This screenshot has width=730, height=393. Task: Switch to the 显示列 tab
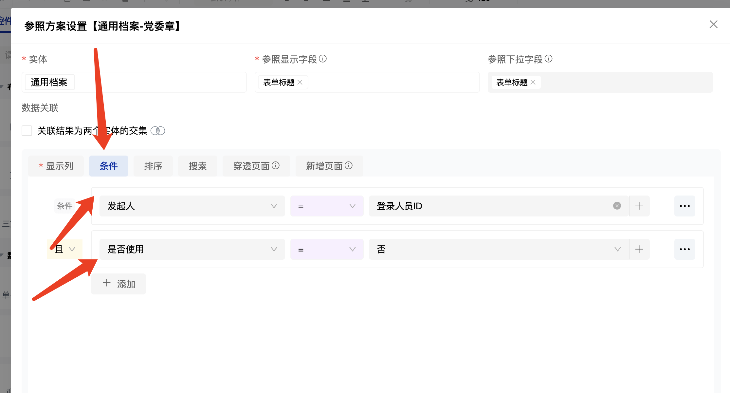[56, 166]
